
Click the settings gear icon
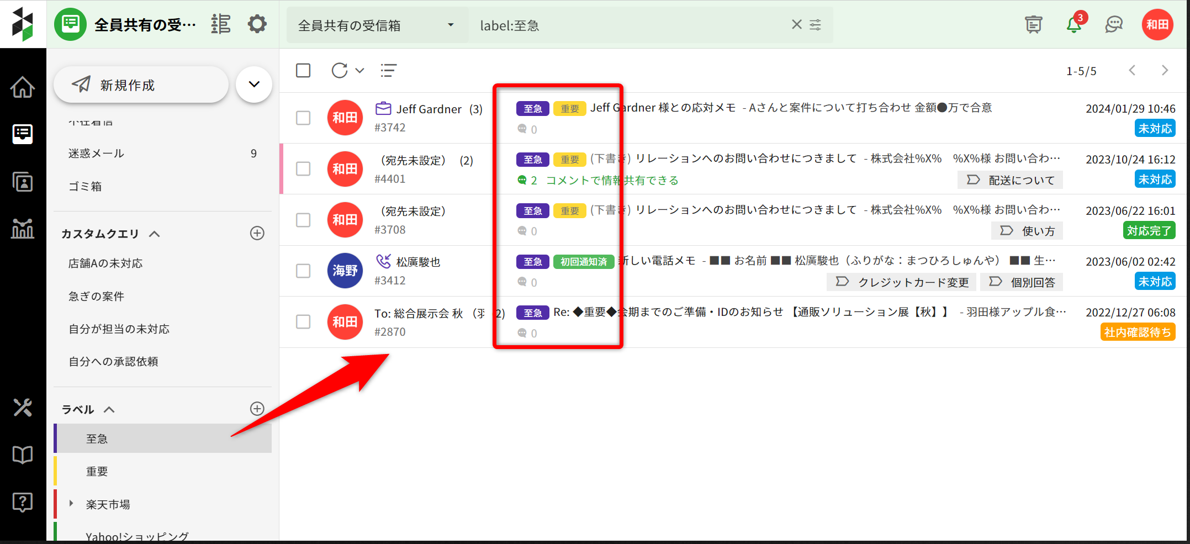[x=257, y=24]
